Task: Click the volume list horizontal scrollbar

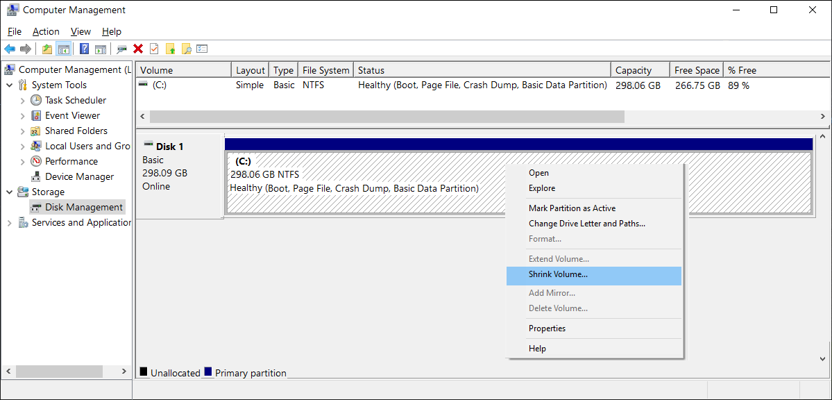Action: 387,117
